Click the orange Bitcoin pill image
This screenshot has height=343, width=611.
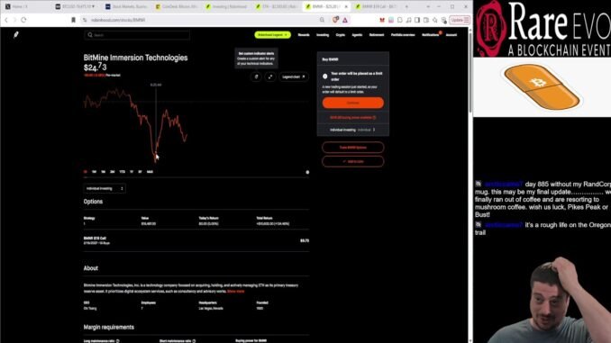click(x=542, y=86)
